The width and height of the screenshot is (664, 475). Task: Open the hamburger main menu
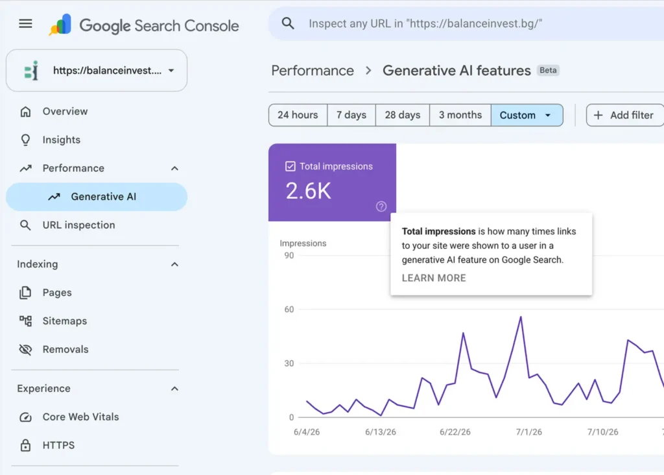[25, 24]
